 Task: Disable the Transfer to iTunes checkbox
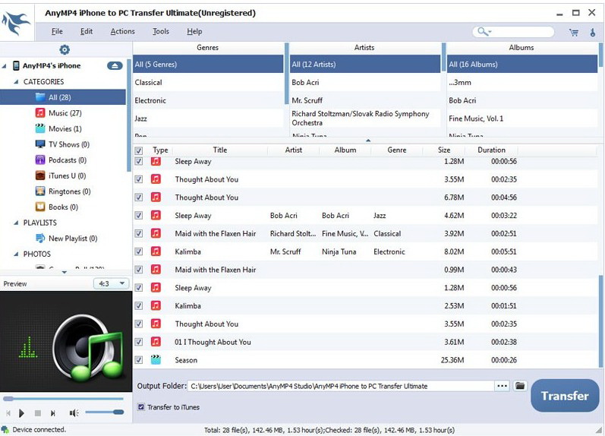pyautogui.click(x=141, y=406)
